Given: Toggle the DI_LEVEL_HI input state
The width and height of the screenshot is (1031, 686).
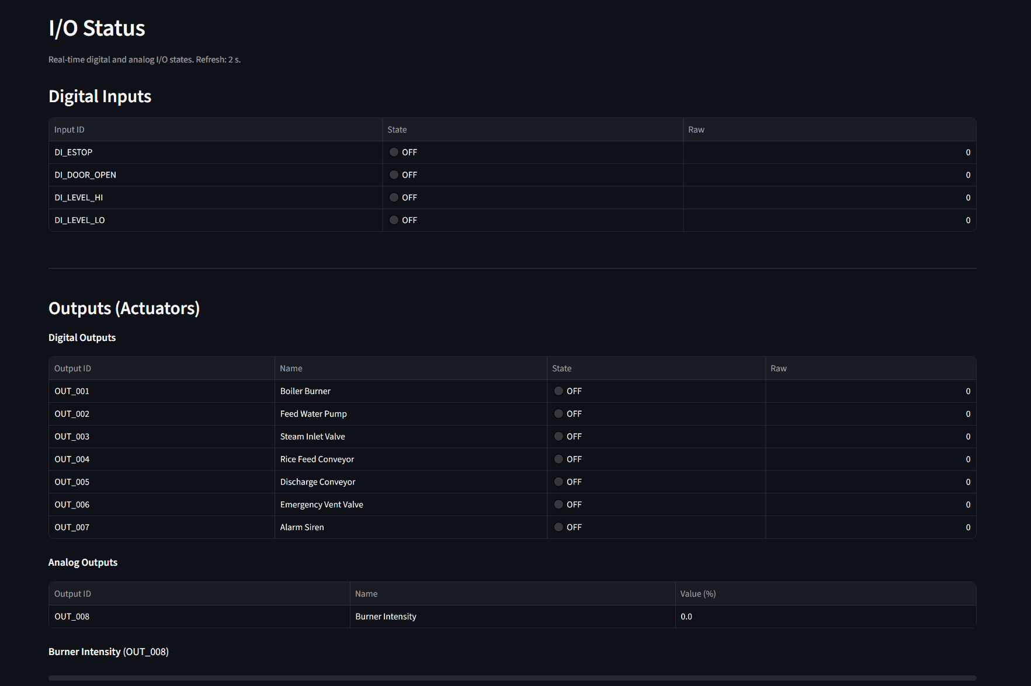Looking at the screenshot, I should (394, 197).
